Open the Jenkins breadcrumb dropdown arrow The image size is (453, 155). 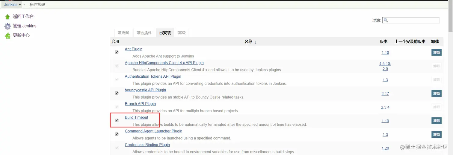20,4
